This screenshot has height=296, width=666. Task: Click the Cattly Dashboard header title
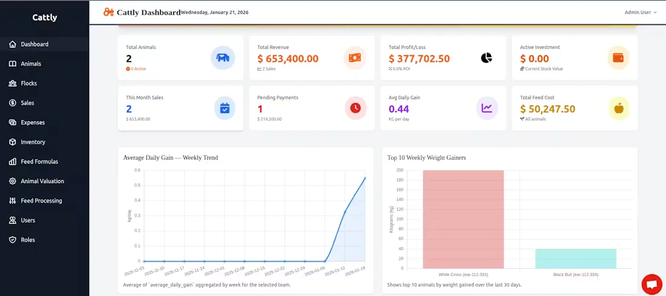149,12
